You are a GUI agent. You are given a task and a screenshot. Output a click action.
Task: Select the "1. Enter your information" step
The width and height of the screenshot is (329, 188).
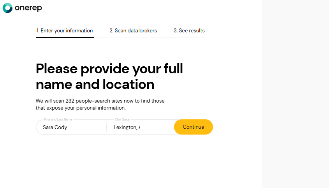65,31
